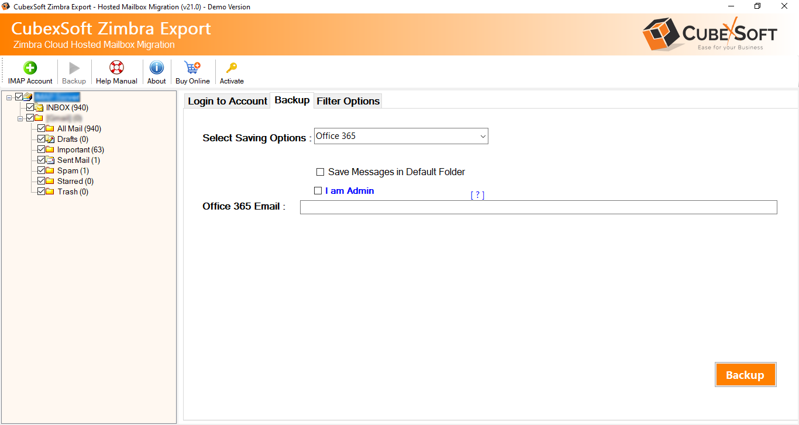
Task: Click the I am Admin label
Action: [x=350, y=191]
